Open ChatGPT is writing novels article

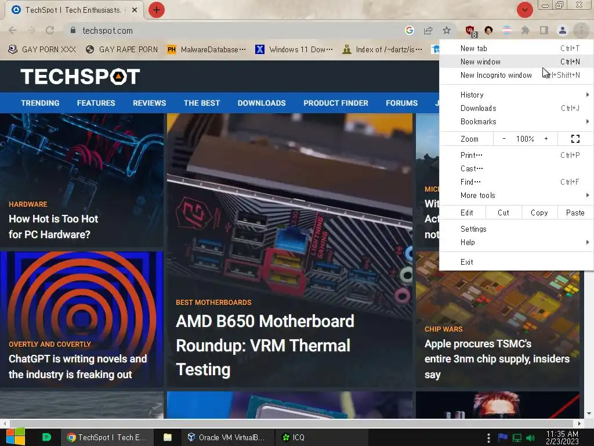pyautogui.click(x=78, y=366)
